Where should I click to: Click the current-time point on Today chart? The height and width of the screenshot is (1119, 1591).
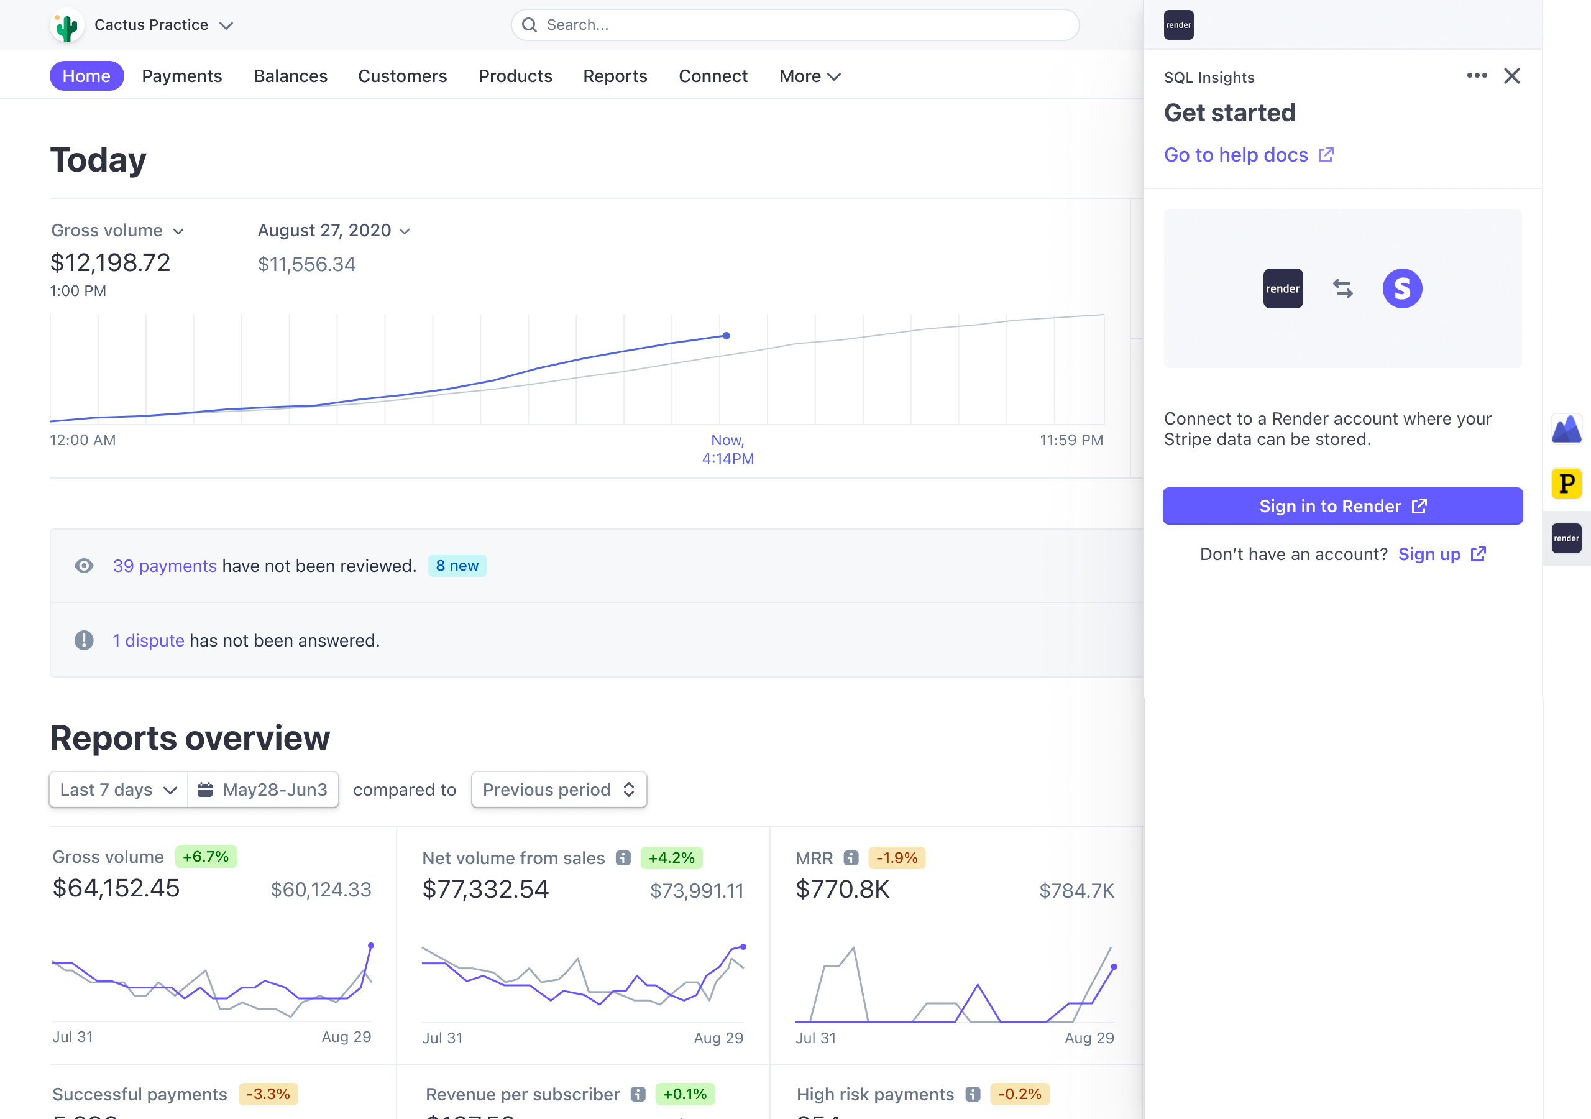[x=727, y=336]
